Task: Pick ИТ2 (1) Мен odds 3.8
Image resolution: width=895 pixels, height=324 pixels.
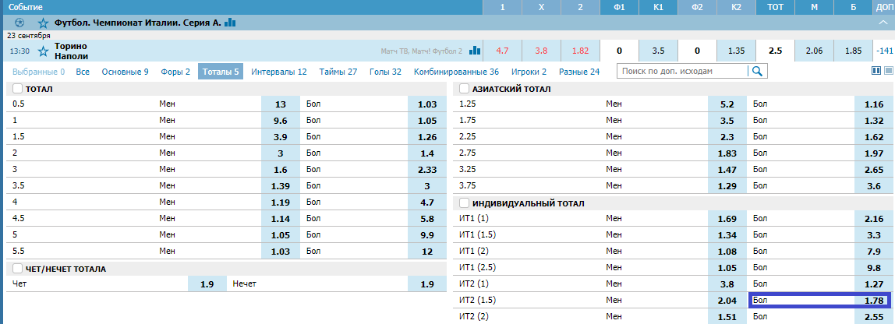Action: (x=727, y=284)
